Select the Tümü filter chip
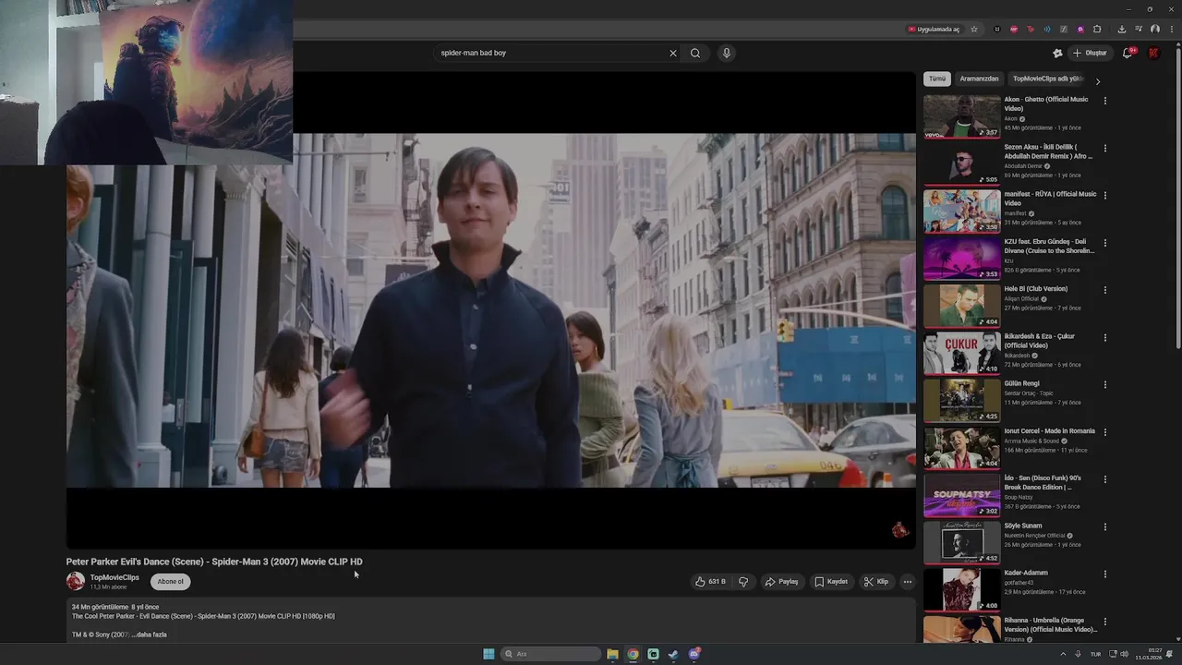 pyautogui.click(x=937, y=79)
